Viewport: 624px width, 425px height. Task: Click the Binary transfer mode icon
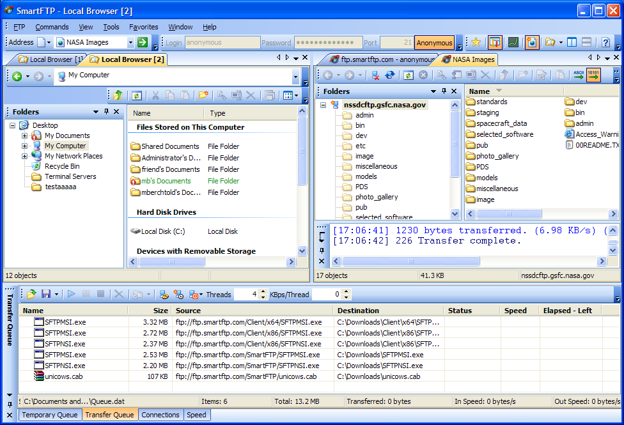point(593,75)
